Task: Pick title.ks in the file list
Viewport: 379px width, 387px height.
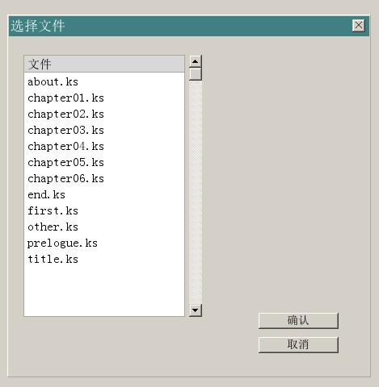Action: click(104, 259)
